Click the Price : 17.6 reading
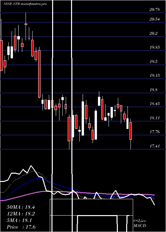This screenshot has width=166, height=232. tap(21, 227)
